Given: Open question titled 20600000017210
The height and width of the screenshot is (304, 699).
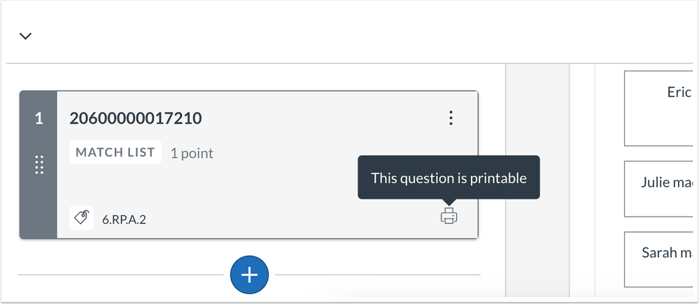Looking at the screenshot, I should [136, 119].
